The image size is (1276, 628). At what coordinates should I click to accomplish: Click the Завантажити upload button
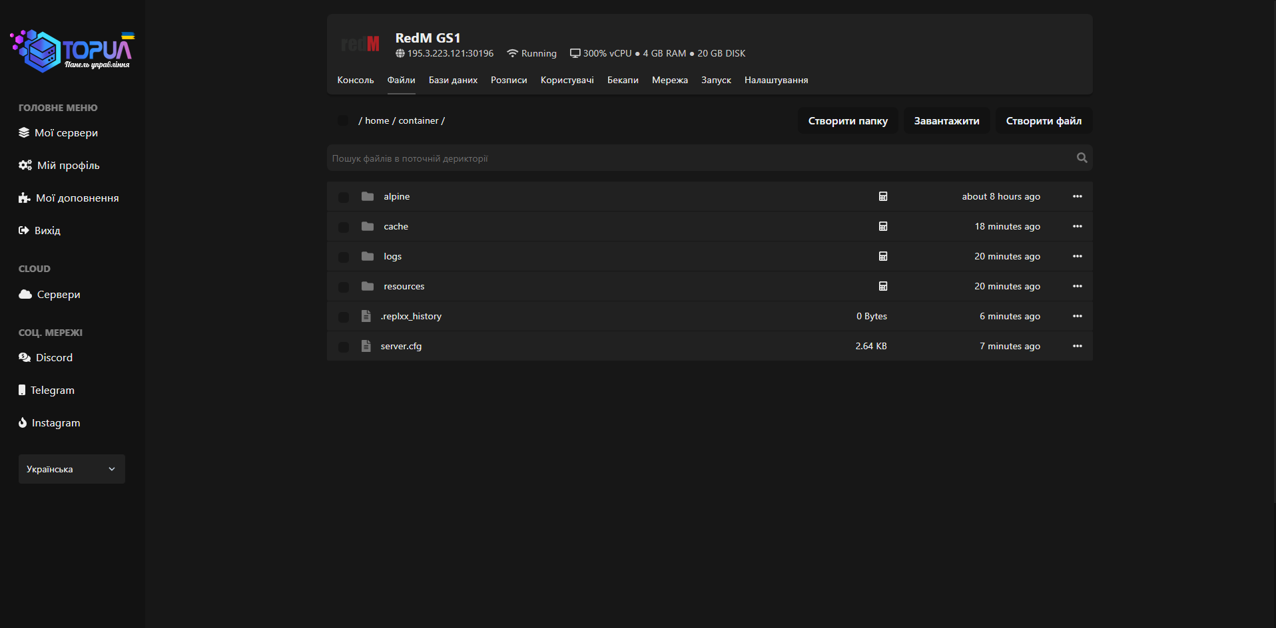[x=946, y=120]
